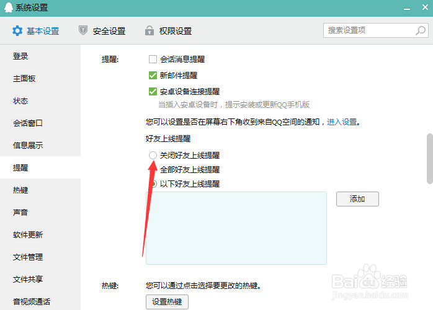Click the blue gear icon for 基本设置

pyautogui.click(x=17, y=30)
